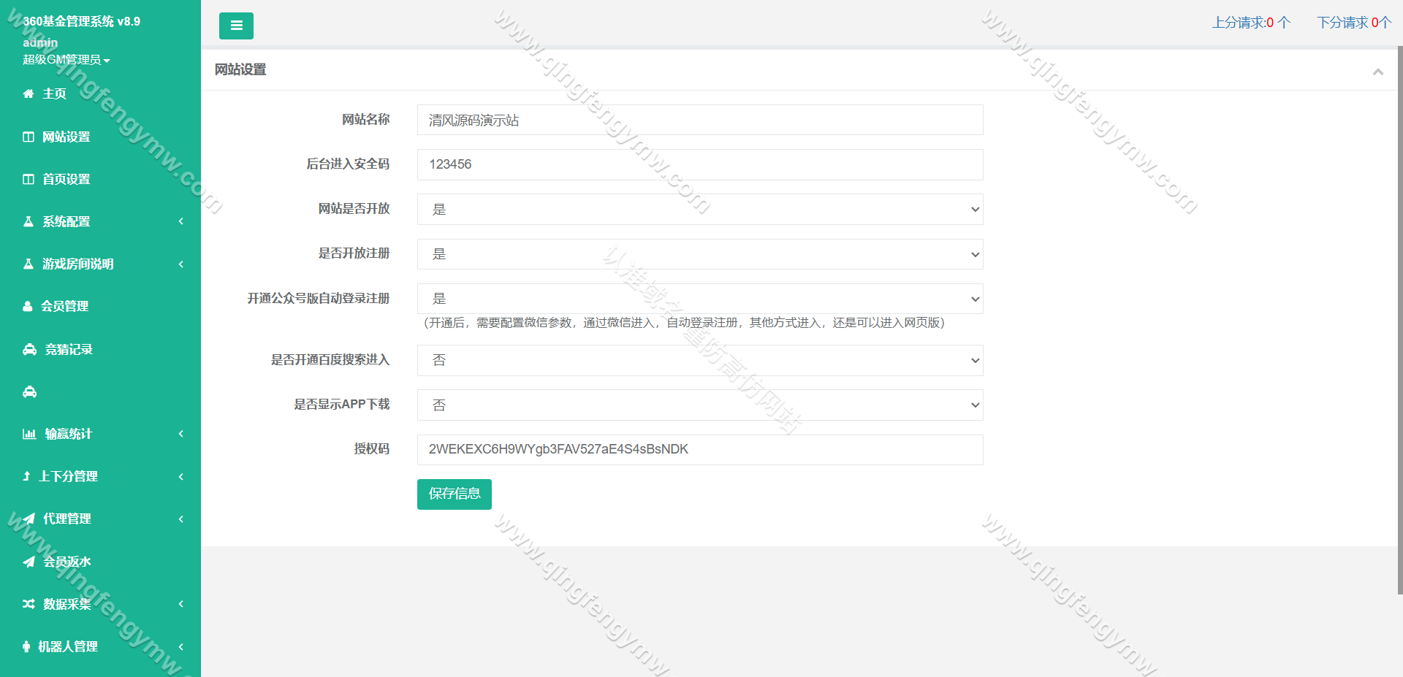Open the 是否显示APP下载 dropdown
The image size is (1403, 677).
coord(699,405)
